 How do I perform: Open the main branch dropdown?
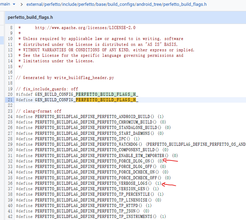(x=8, y=4)
